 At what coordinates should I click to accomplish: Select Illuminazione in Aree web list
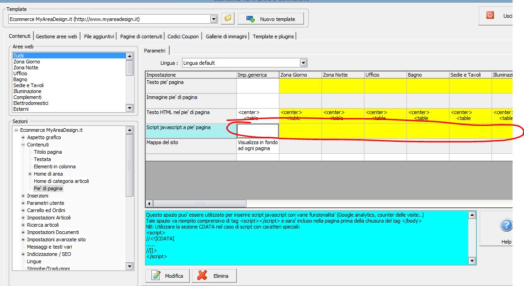(69, 91)
